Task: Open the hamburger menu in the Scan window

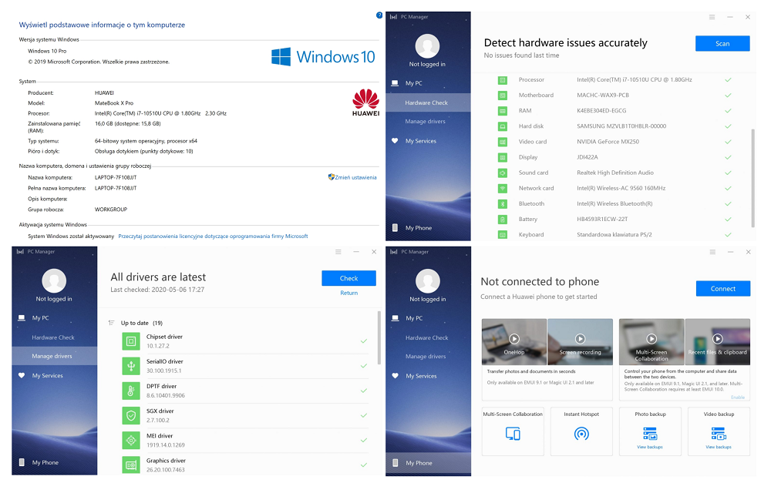Action: pos(712,17)
